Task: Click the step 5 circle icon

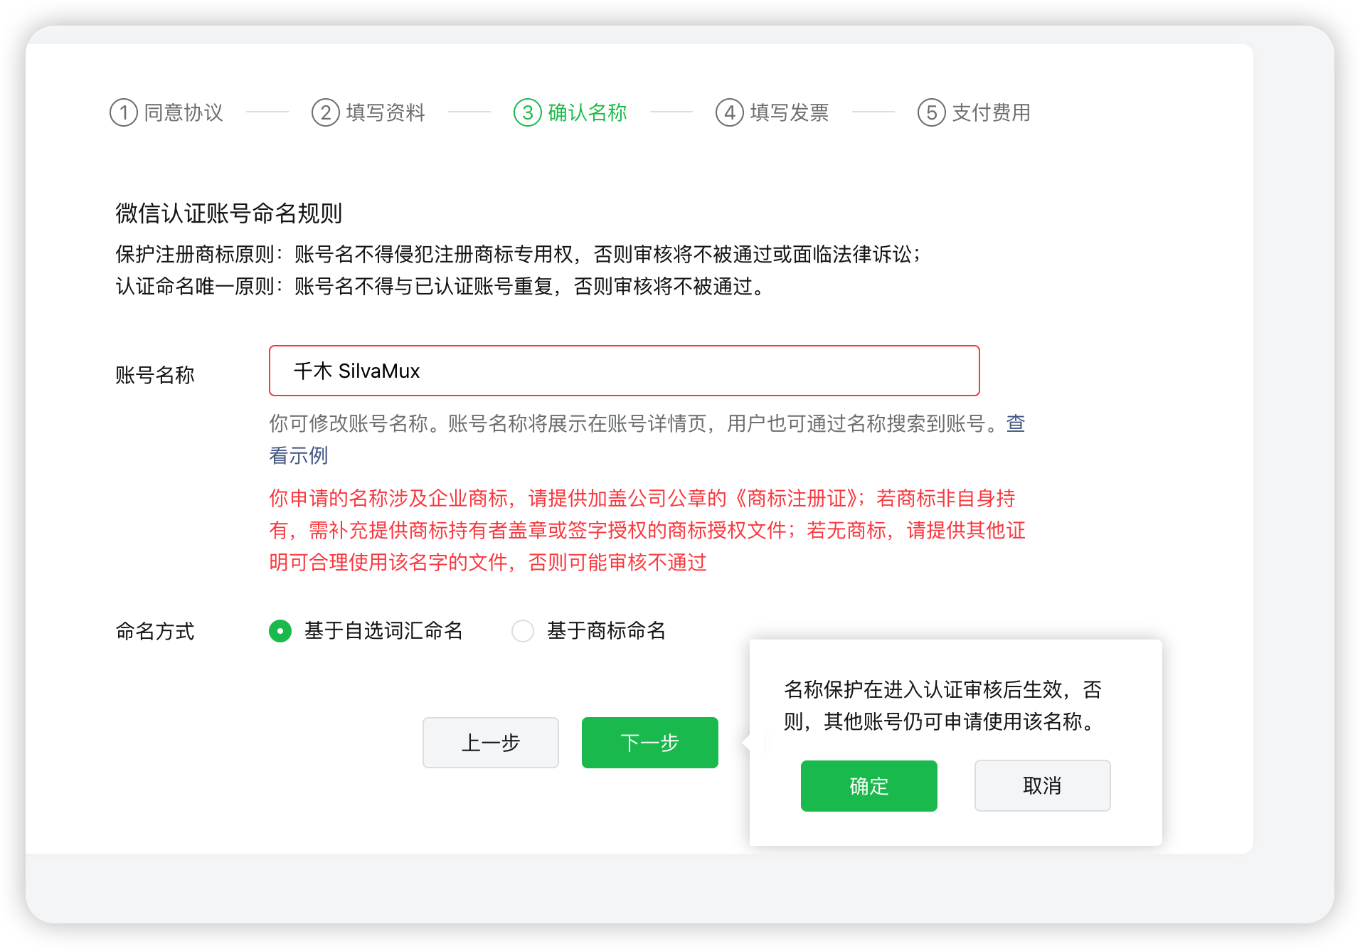Action: 931,112
